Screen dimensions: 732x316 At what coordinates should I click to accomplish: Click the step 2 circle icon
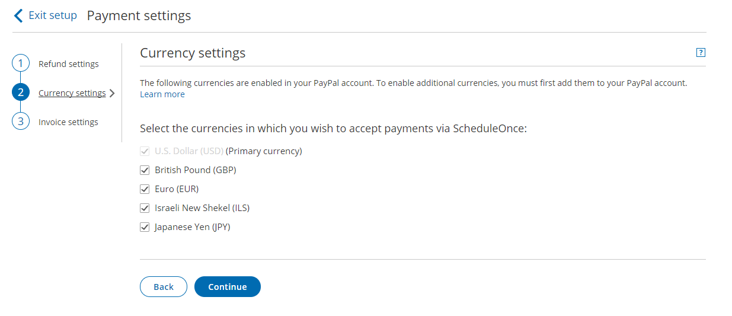[x=21, y=92]
